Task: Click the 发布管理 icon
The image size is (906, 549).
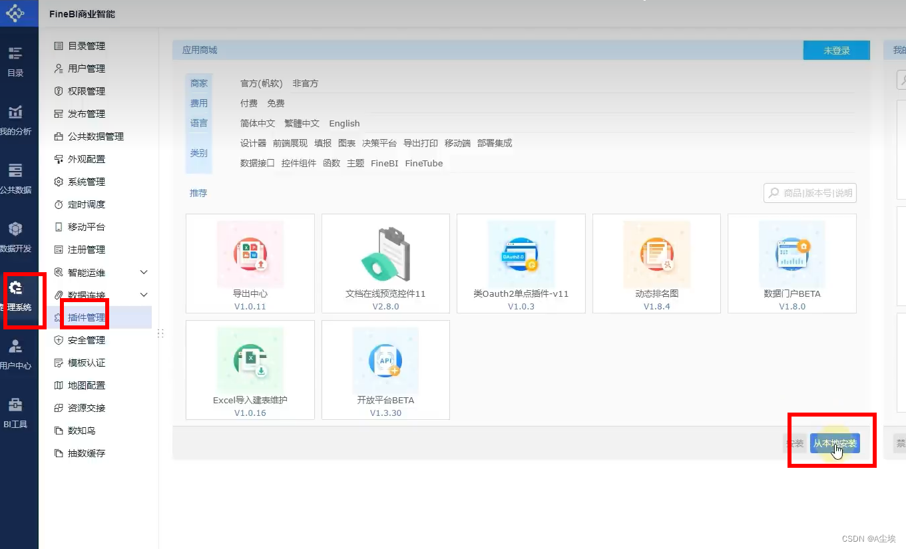Action: pos(59,114)
